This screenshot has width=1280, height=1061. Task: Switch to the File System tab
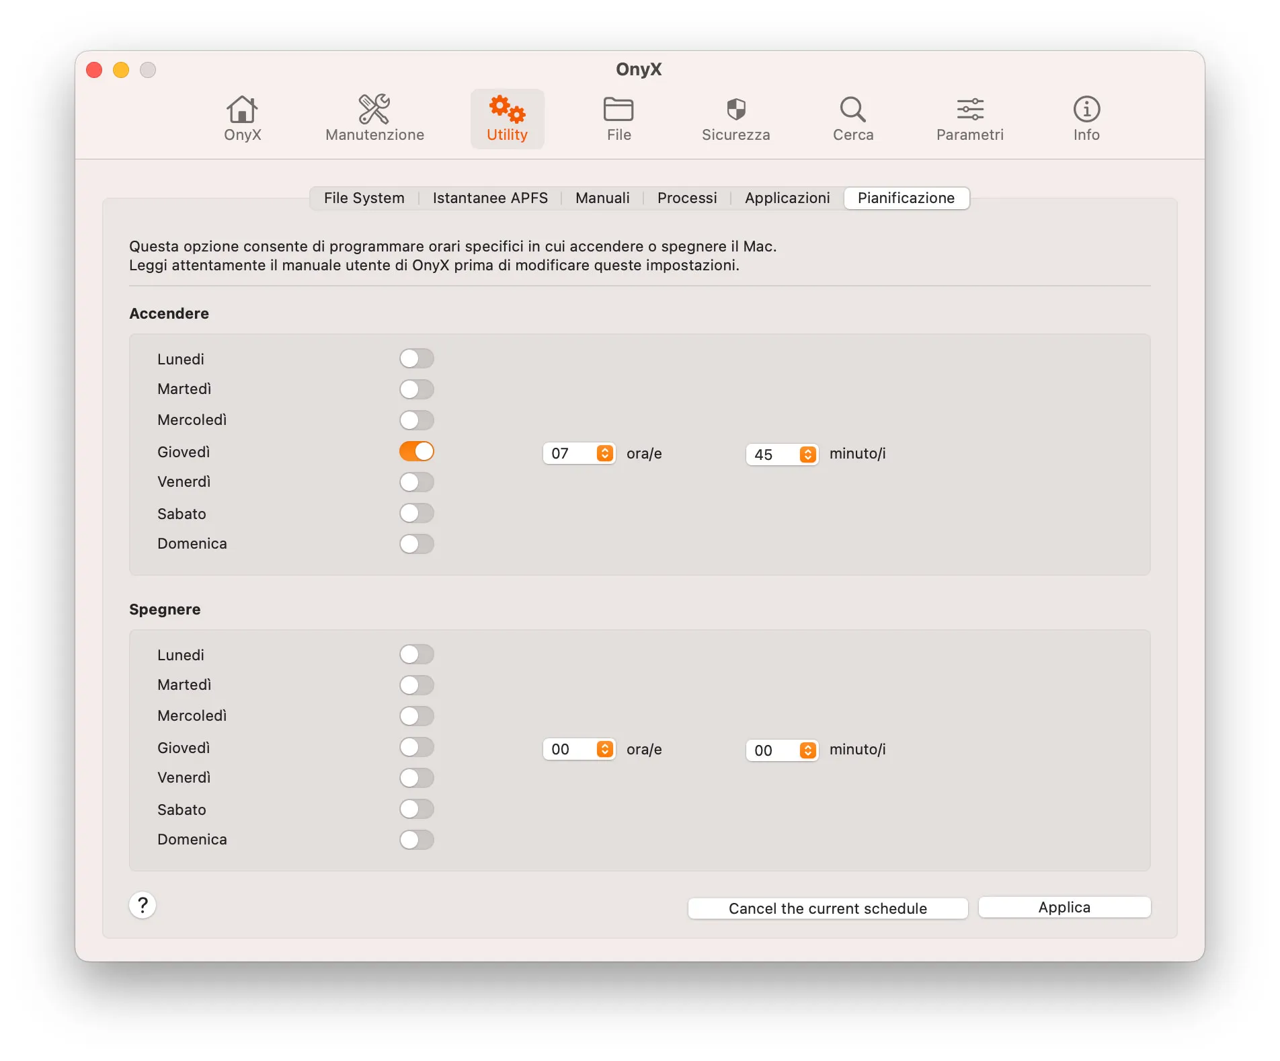coord(364,198)
